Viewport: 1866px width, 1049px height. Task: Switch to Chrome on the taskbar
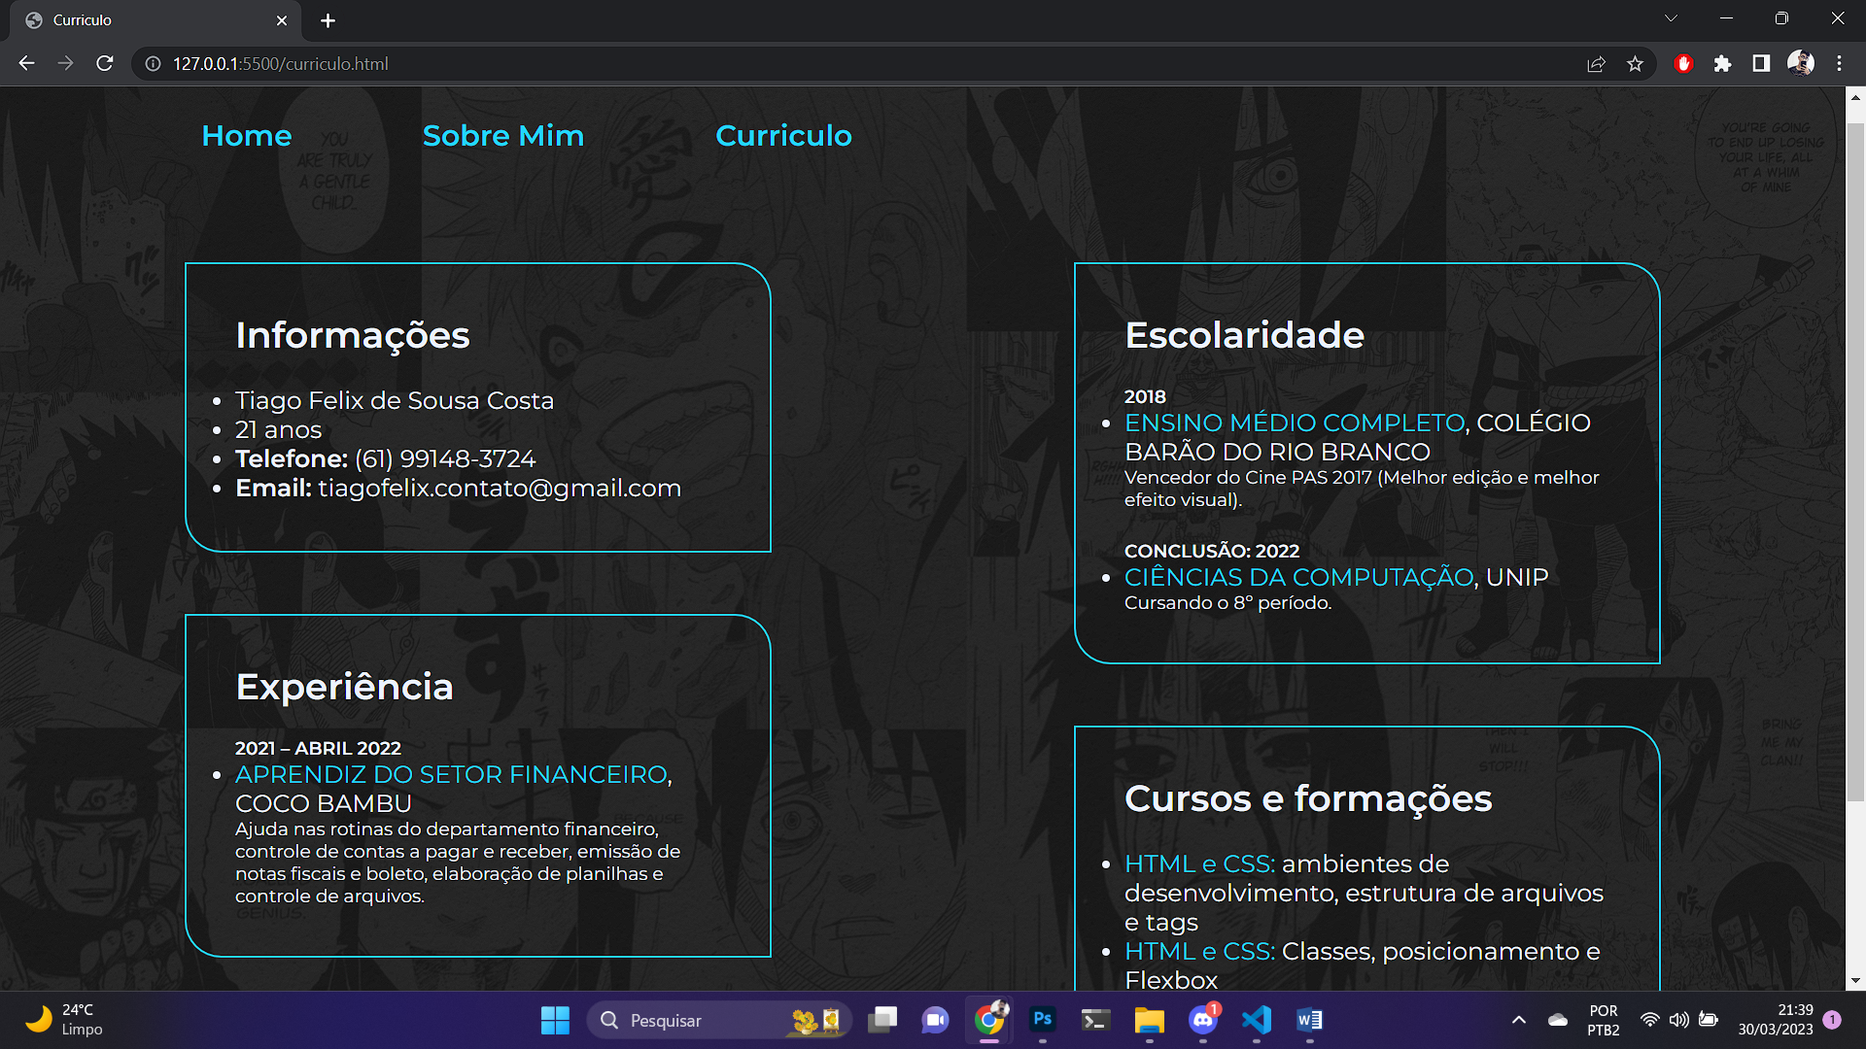(989, 1020)
